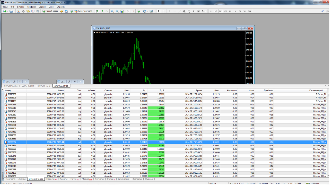332x187 pixels.
Task: Click the Новый ордер button
Action: (50, 11)
